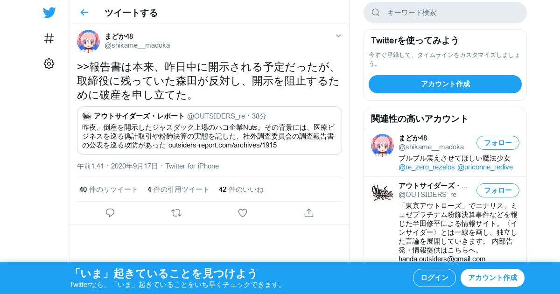Click アカウント作成 in the sidebar card

[445, 84]
